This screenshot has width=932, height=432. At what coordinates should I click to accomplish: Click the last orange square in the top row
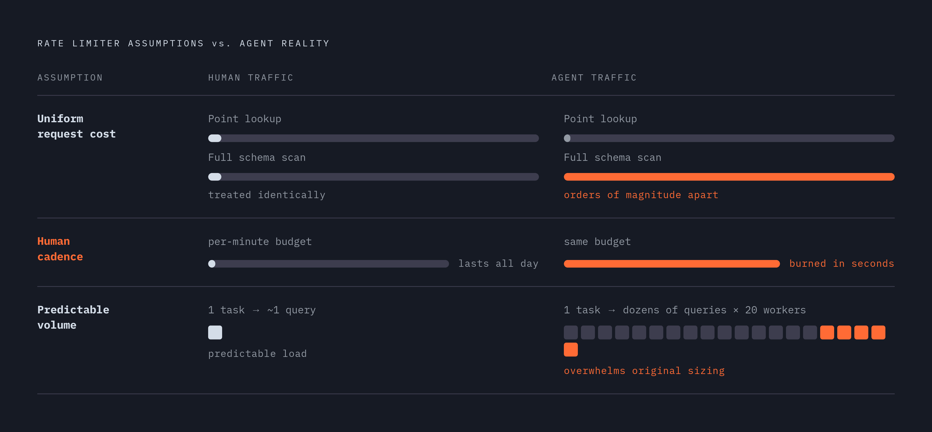[x=878, y=333]
